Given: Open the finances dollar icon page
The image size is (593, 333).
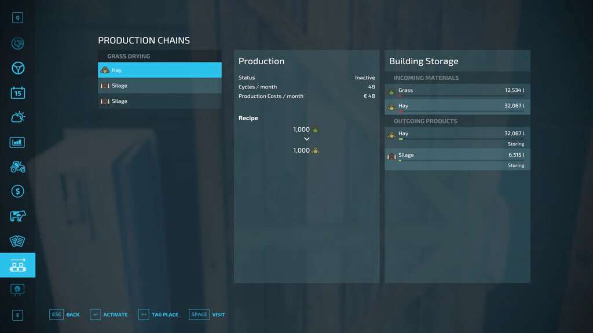Looking at the screenshot, I should pos(17,191).
